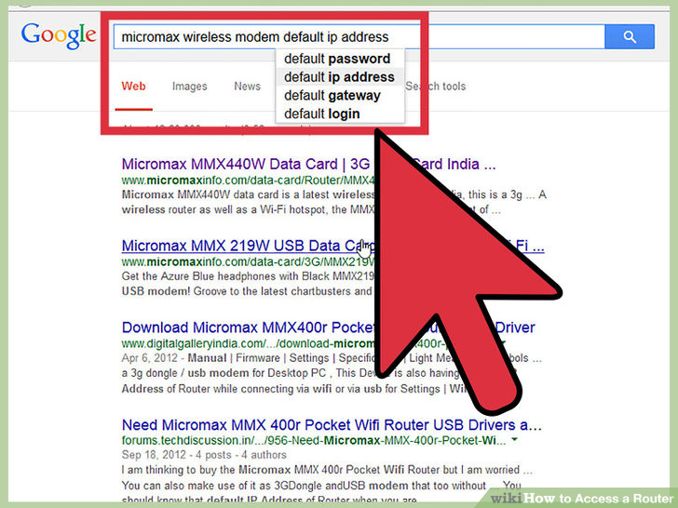This screenshot has width=678, height=508.
Task: Select suggestion 'default ip address'
Action: [x=339, y=77]
